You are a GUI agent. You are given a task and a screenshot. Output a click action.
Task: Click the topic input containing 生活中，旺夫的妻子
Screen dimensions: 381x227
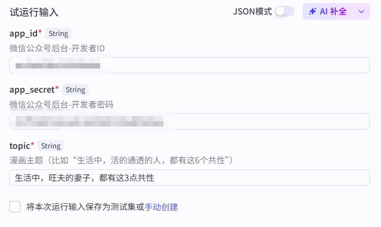189,178
